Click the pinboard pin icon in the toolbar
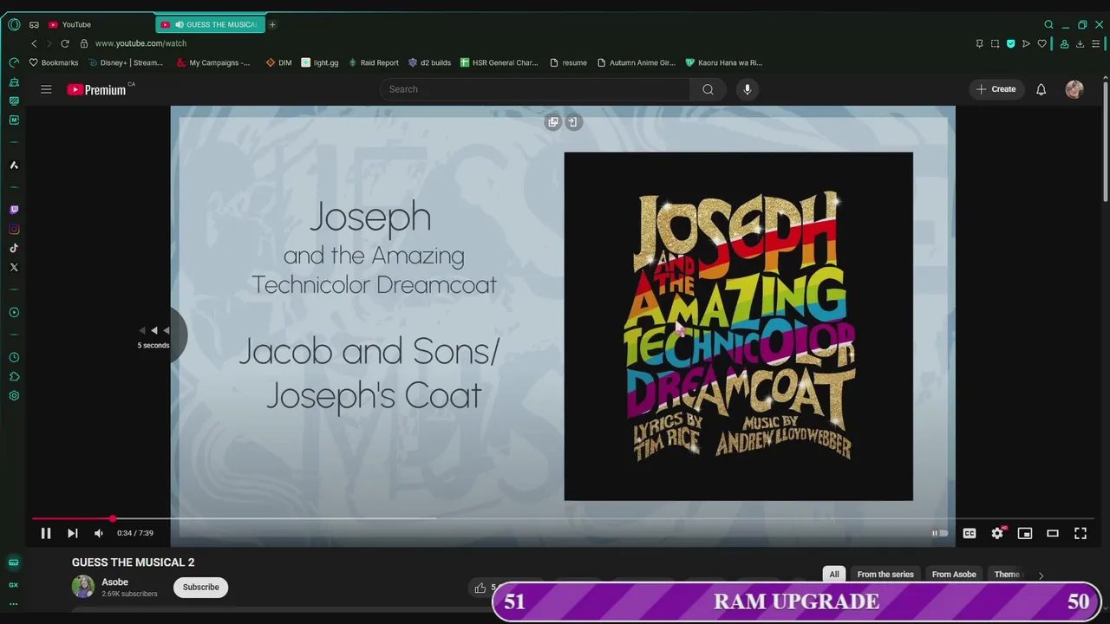This screenshot has width=1110, height=624. click(x=979, y=43)
